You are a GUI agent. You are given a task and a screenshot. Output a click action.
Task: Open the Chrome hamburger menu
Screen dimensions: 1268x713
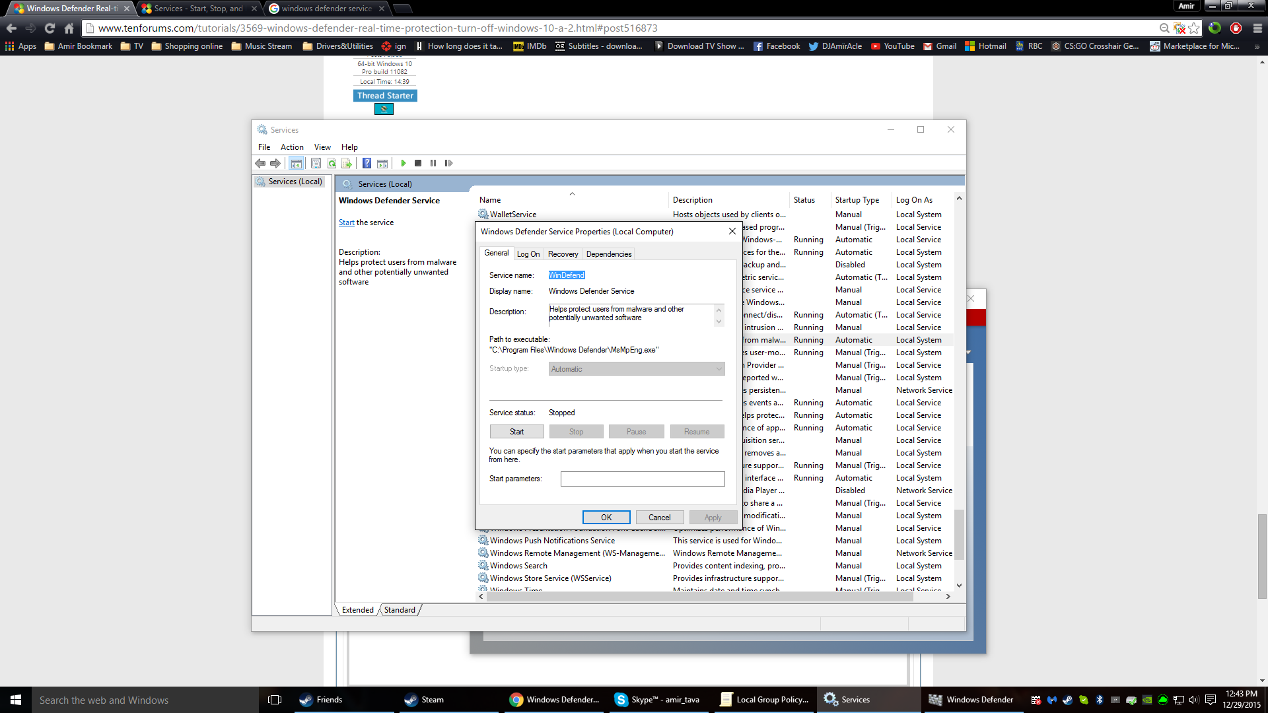(x=1257, y=28)
